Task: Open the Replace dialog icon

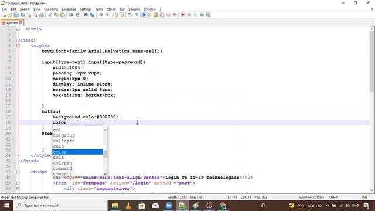Action: 92,15
